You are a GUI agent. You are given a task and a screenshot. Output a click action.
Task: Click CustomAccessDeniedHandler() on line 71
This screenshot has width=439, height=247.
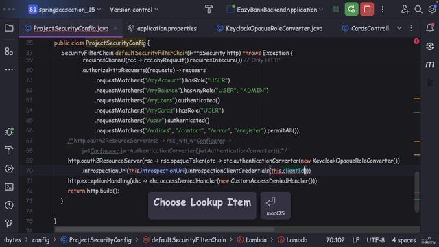tap(272, 181)
